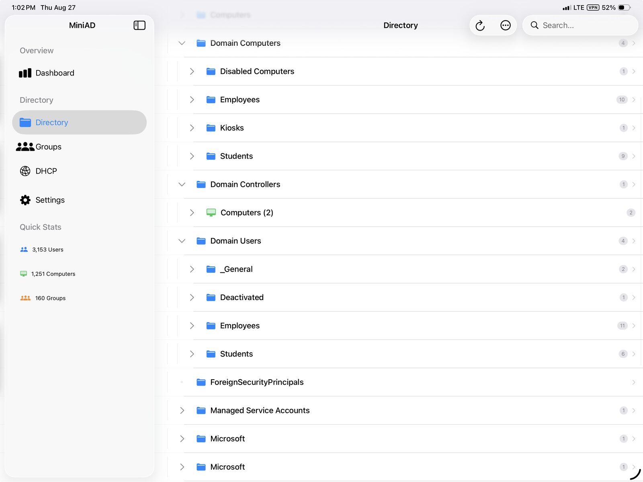The image size is (643, 482).
Task: Click the users icon next to 3,153 Users
Action: 24,249
